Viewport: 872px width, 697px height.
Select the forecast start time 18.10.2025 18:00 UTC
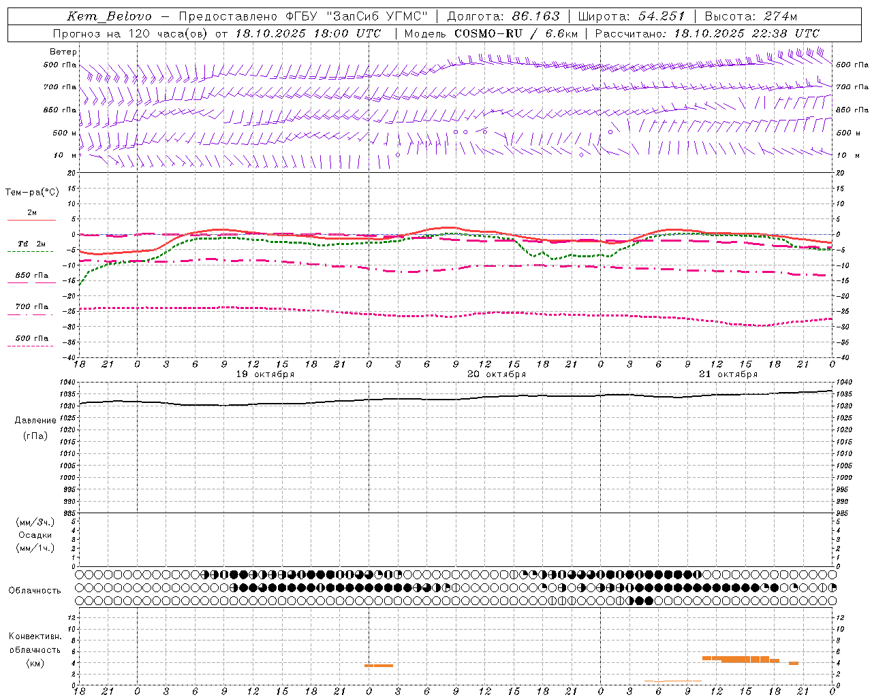(308, 33)
